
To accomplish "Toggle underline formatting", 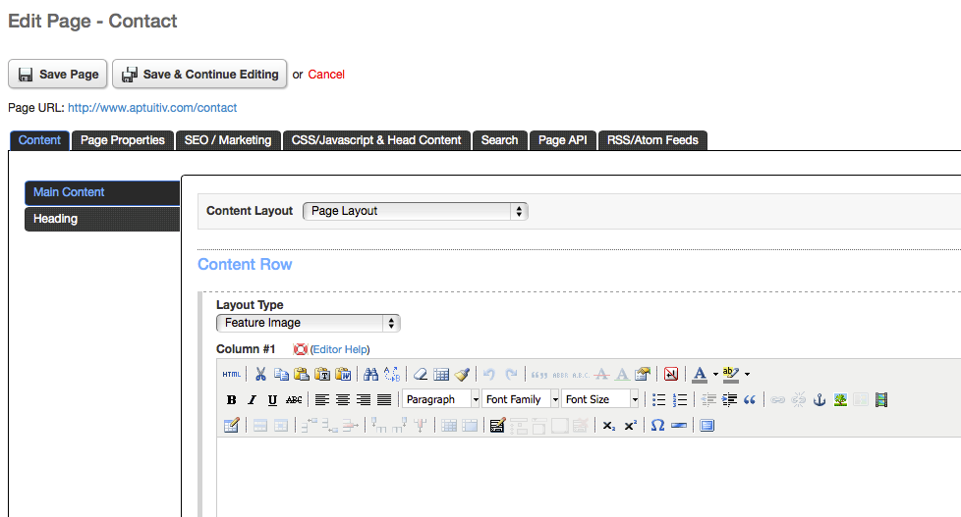I will point(273,399).
